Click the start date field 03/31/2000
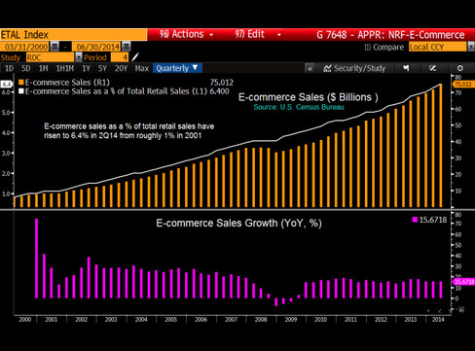Screen dimensions: 475x351 tap(25, 47)
